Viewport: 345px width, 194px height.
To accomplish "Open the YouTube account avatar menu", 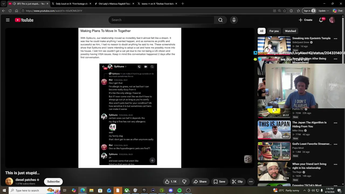I will [332, 20].
